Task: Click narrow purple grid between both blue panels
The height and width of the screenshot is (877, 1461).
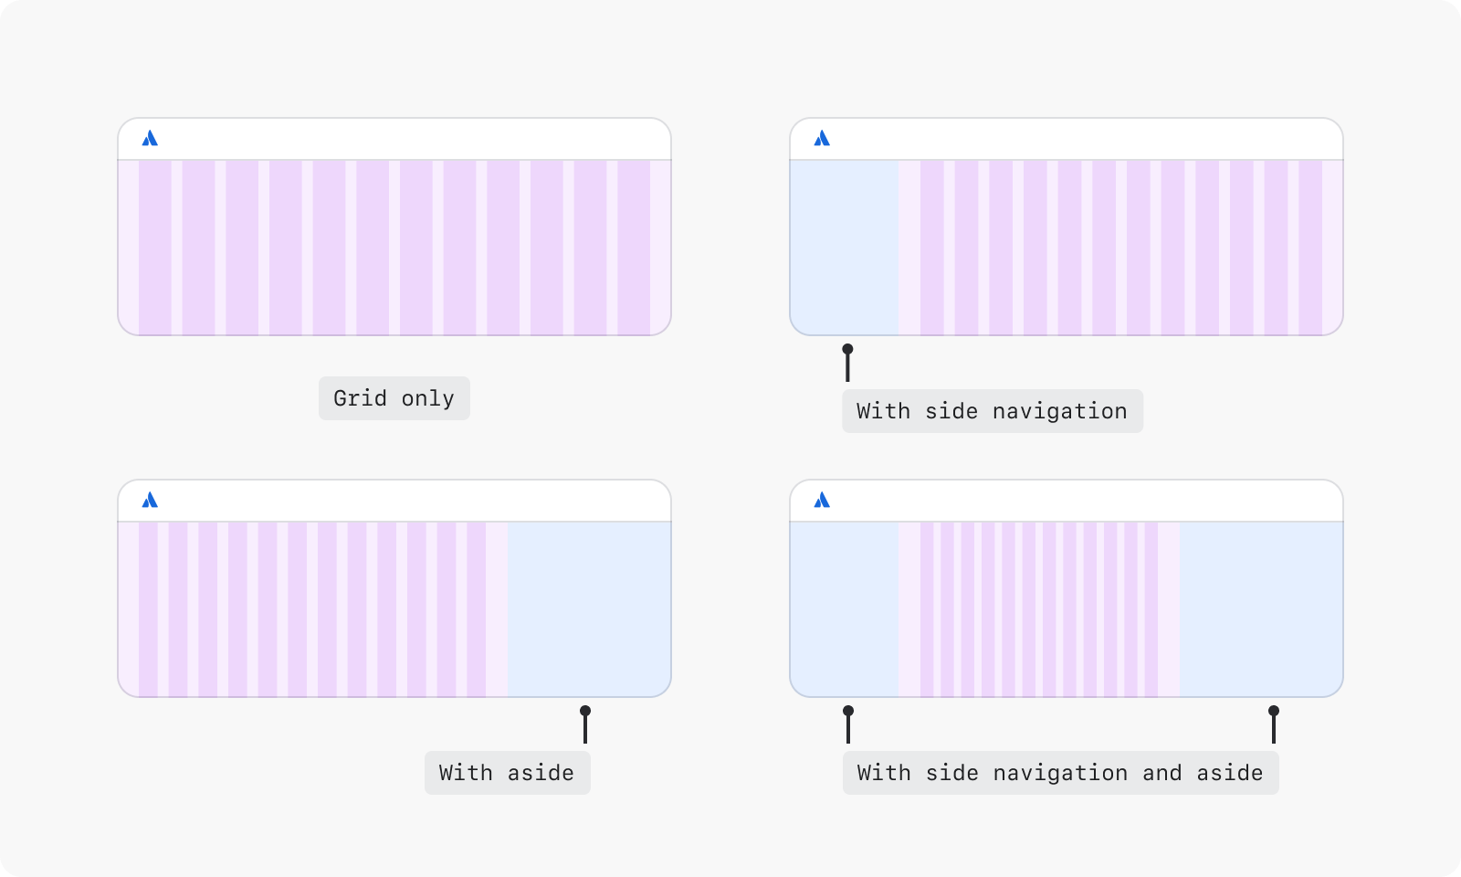Action: tap(1039, 609)
